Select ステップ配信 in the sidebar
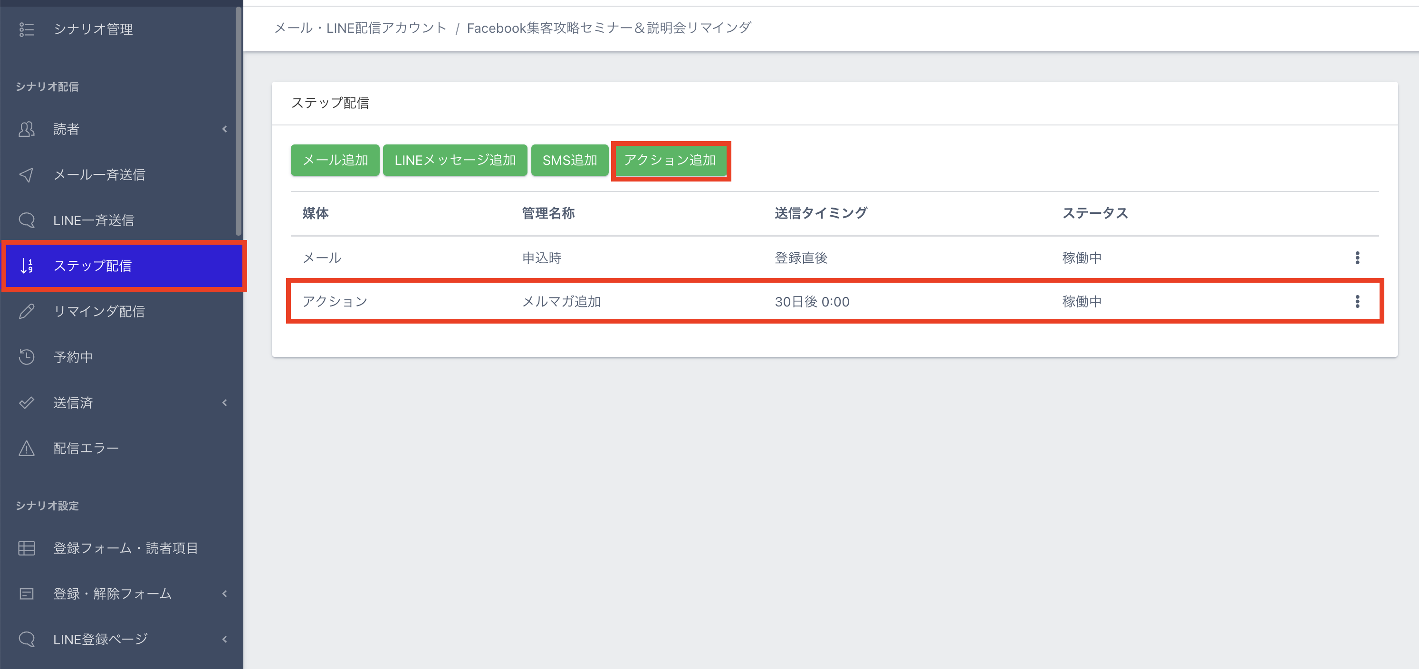 coord(93,266)
